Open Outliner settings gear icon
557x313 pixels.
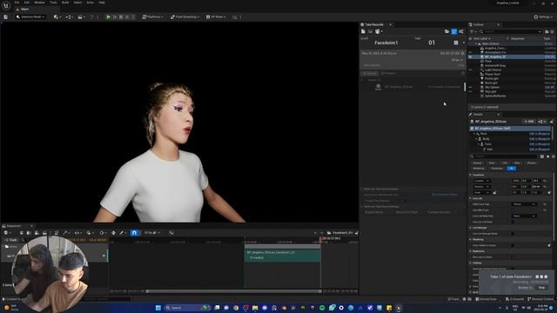pyautogui.click(x=552, y=31)
